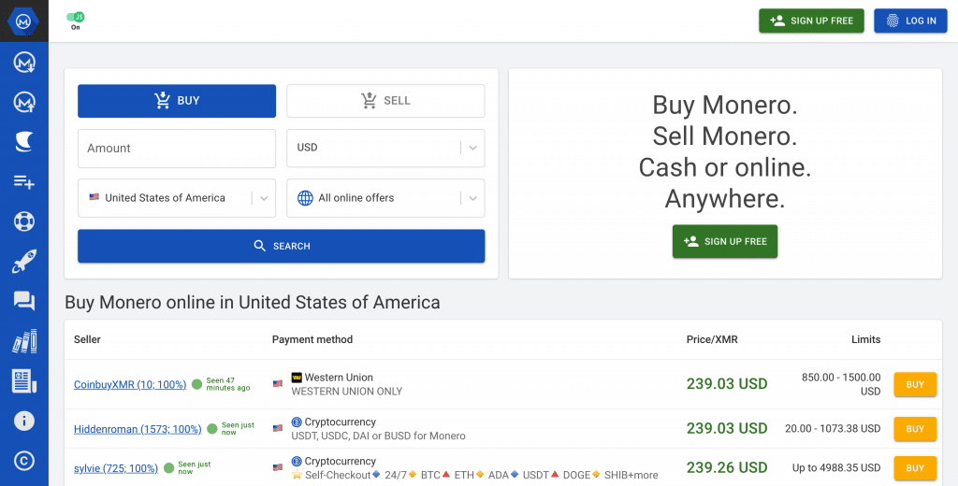This screenshot has height=486, width=958.
Task: Click the Monero logo in top-left corner
Action: coord(23,21)
